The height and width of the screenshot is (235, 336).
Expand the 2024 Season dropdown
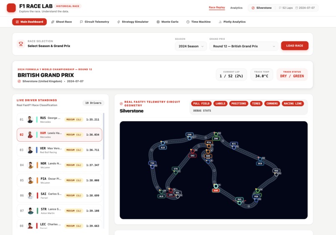pos(191,46)
